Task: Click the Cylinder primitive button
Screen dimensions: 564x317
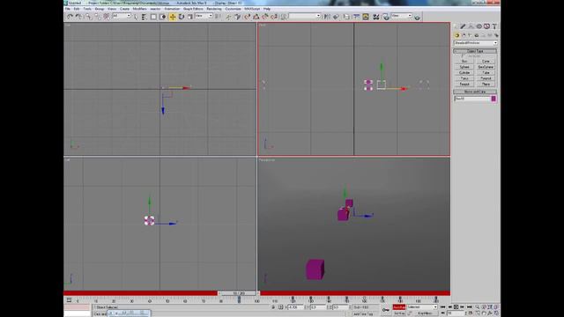Action: coord(464,72)
